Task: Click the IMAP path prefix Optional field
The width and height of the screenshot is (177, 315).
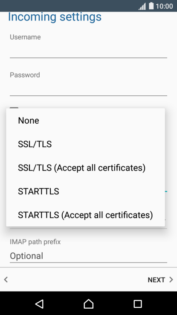Action: 88,256
